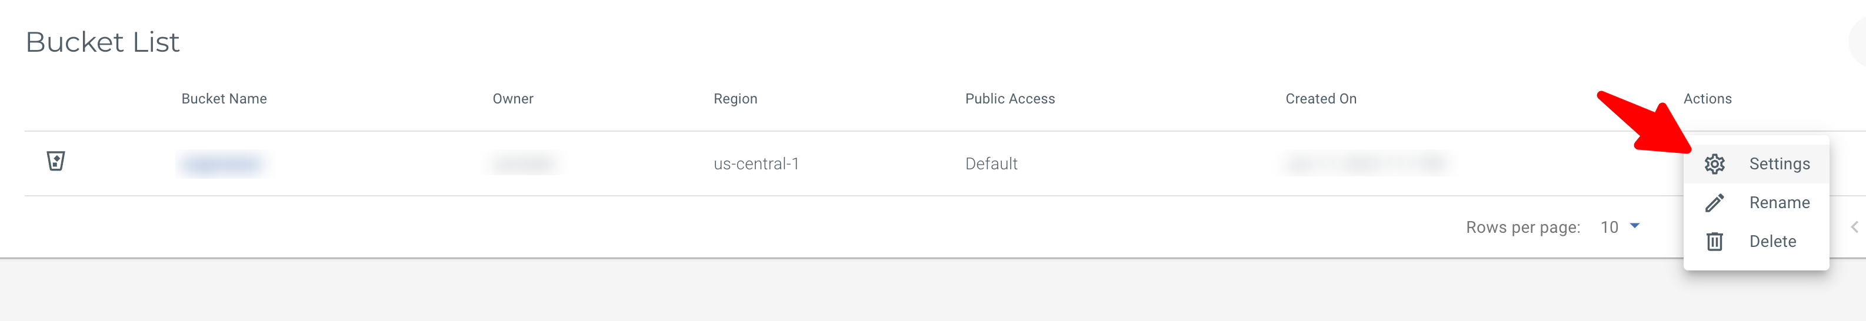Viewport: 1866px width, 321px height.
Task: Select the Delete option text in the menu
Action: [1772, 241]
